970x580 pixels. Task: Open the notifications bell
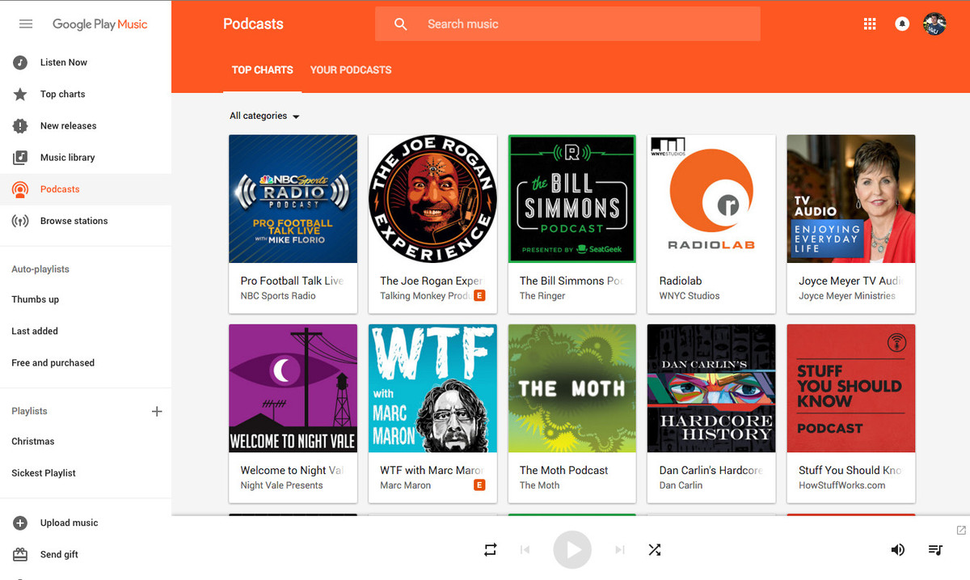902,24
